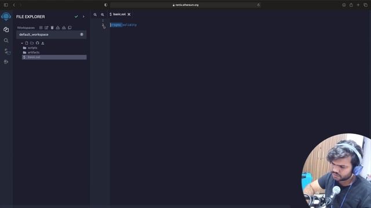Collapse workspace root tree caret
This screenshot has height=208, width=371.
click(x=22, y=43)
